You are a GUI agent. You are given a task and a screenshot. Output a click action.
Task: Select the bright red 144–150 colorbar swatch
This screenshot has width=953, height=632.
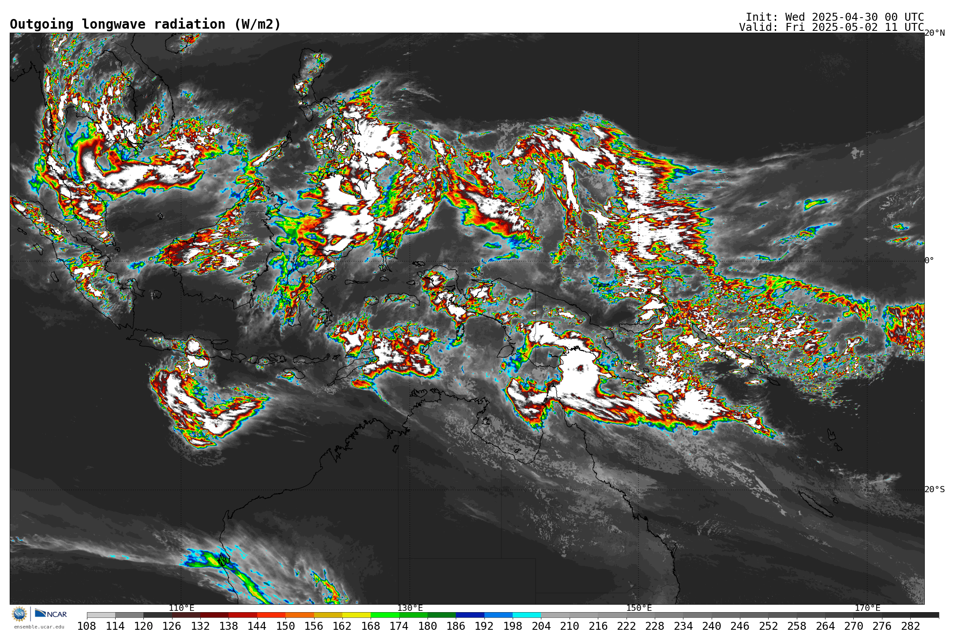point(271,615)
